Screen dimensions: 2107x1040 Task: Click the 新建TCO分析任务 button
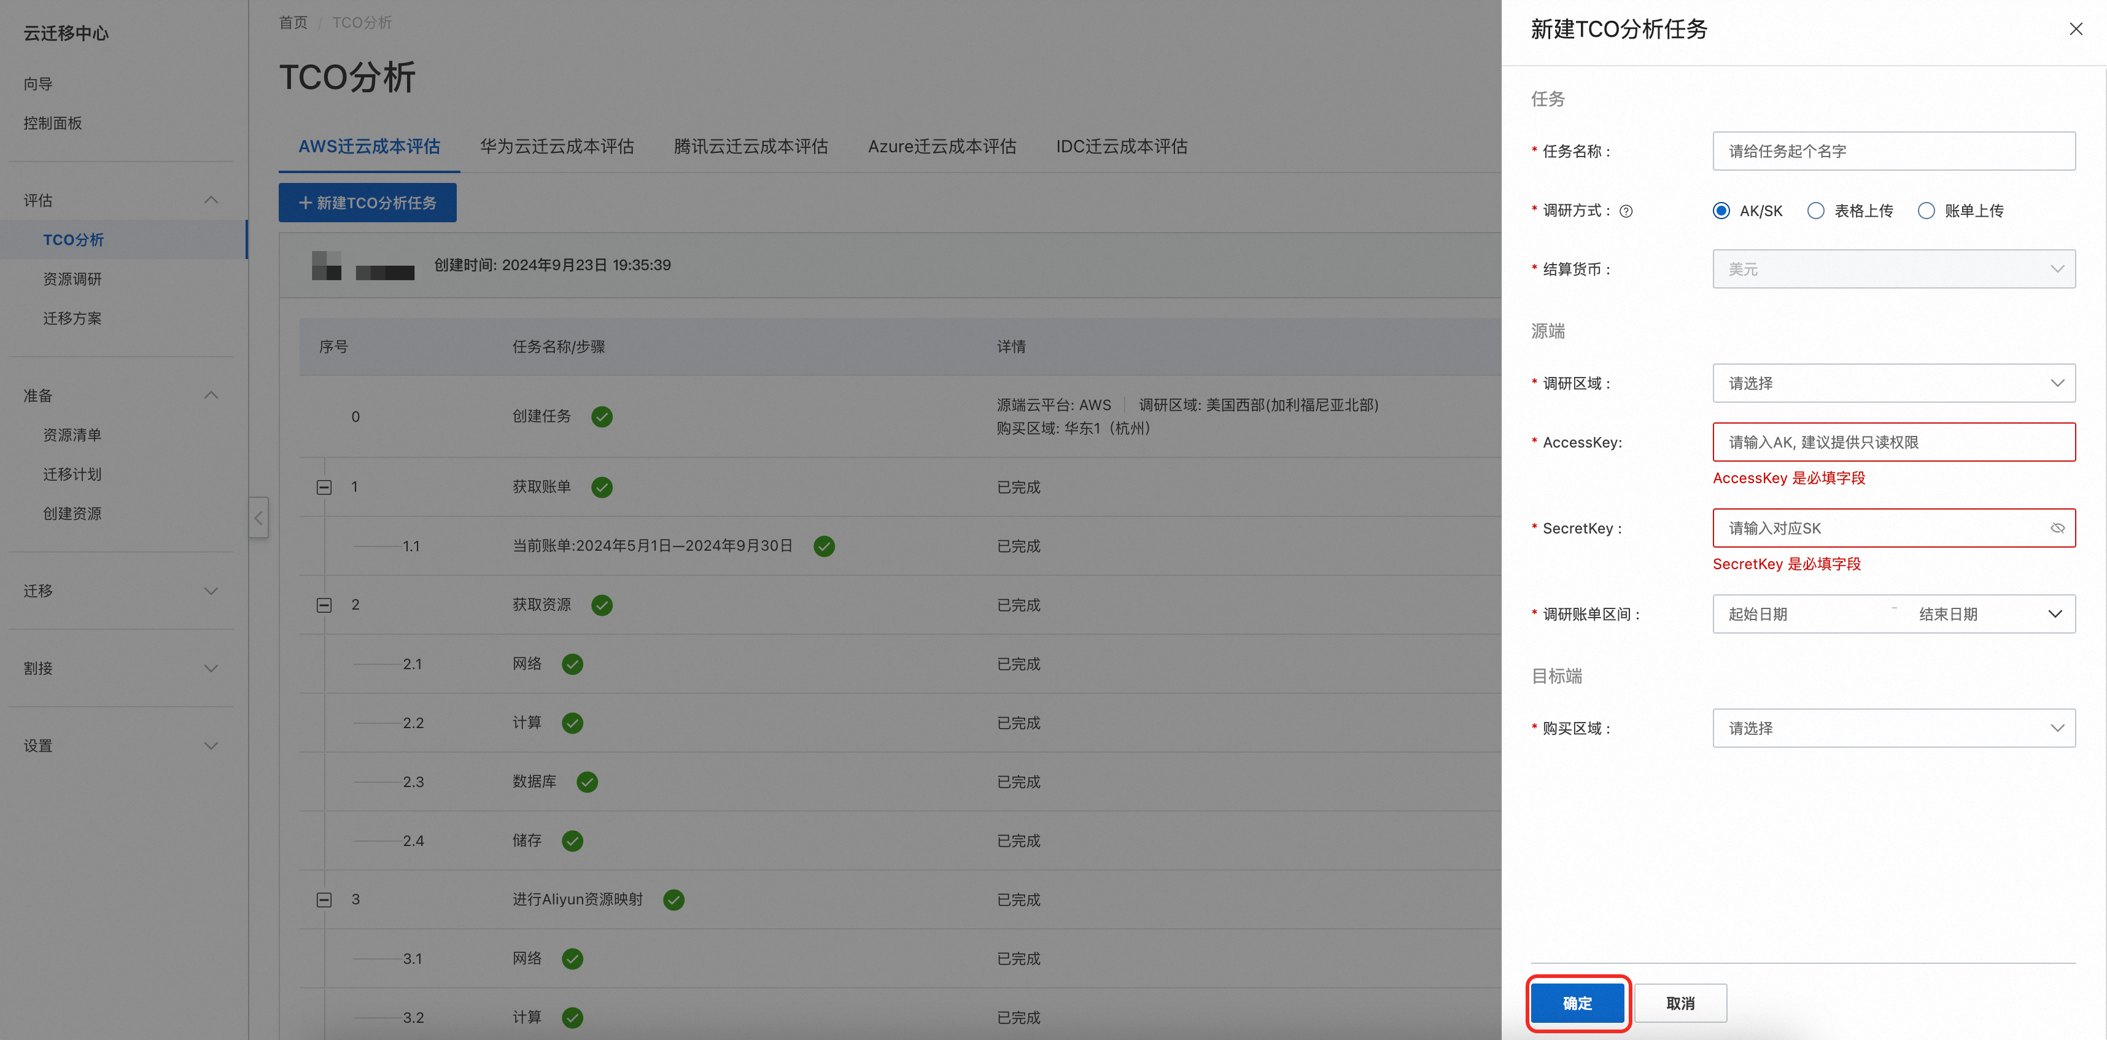click(367, 203)
